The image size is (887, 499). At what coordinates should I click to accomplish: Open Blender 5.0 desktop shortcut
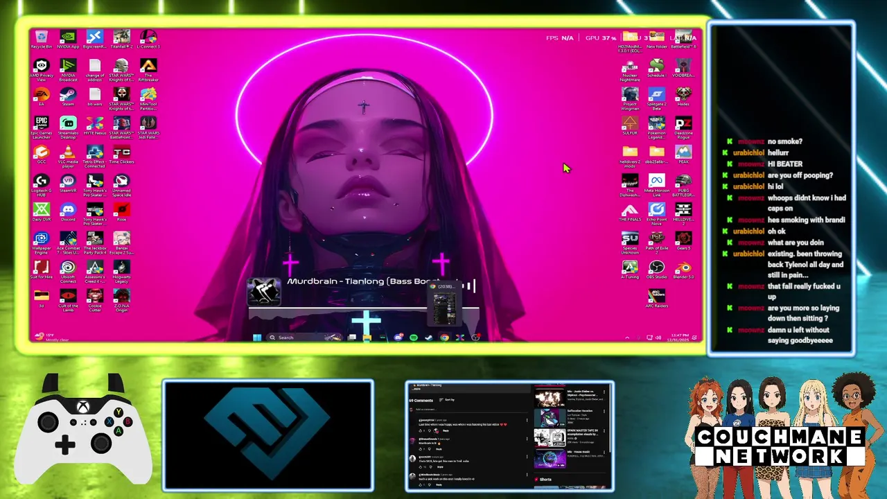tap(683, 270)
